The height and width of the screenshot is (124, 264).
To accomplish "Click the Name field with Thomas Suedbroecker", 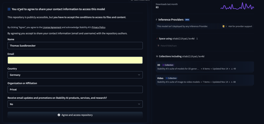I will [x=75, y=45].
